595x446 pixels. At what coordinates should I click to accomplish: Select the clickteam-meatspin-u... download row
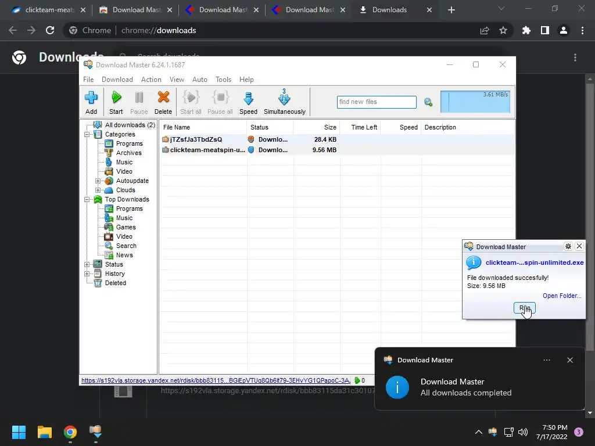[x=337, y=150]
